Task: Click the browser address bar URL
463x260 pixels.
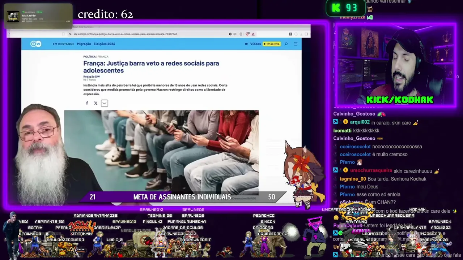Action: click(x=126, y=34)
